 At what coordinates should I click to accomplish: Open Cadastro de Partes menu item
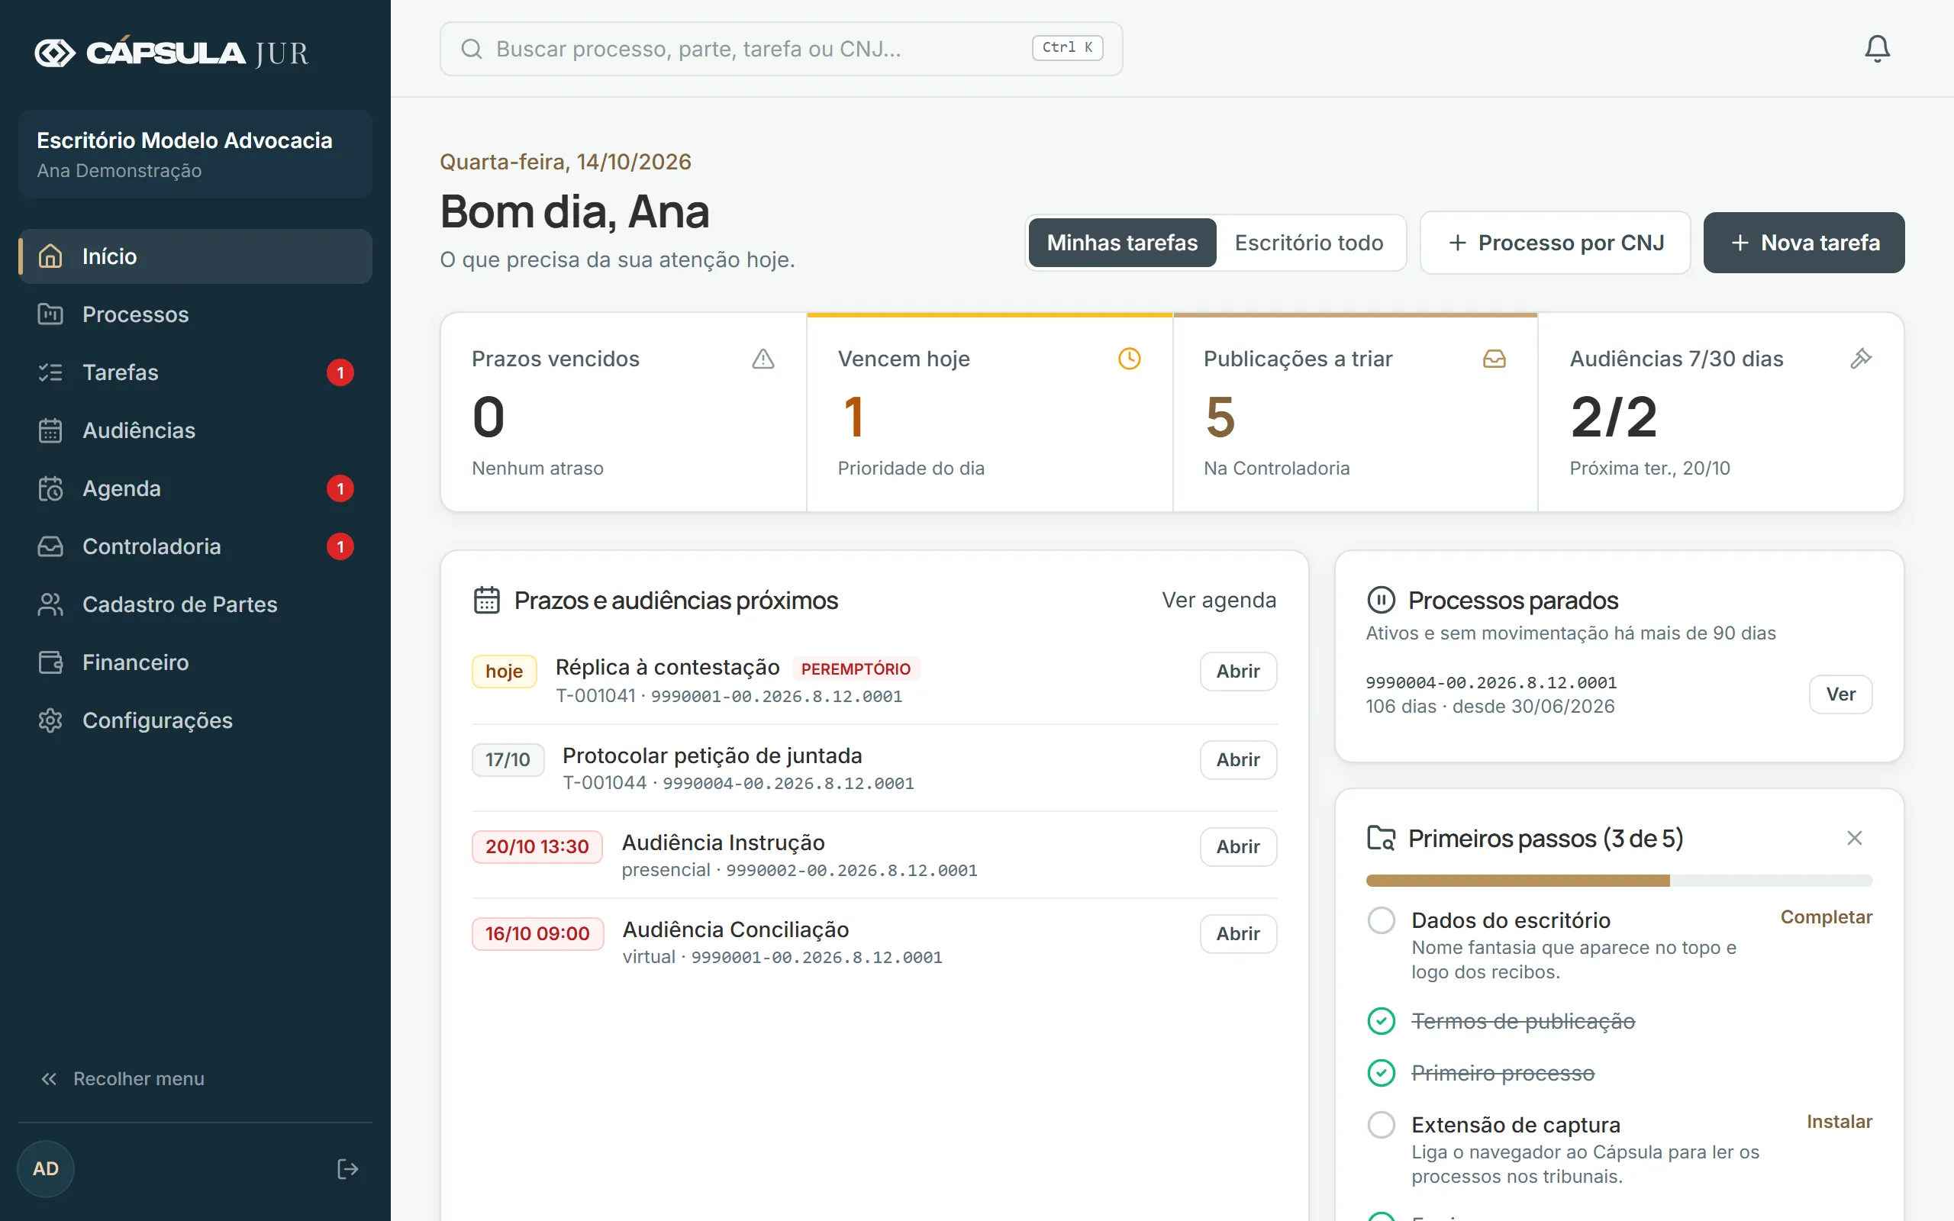pos(195,604)
